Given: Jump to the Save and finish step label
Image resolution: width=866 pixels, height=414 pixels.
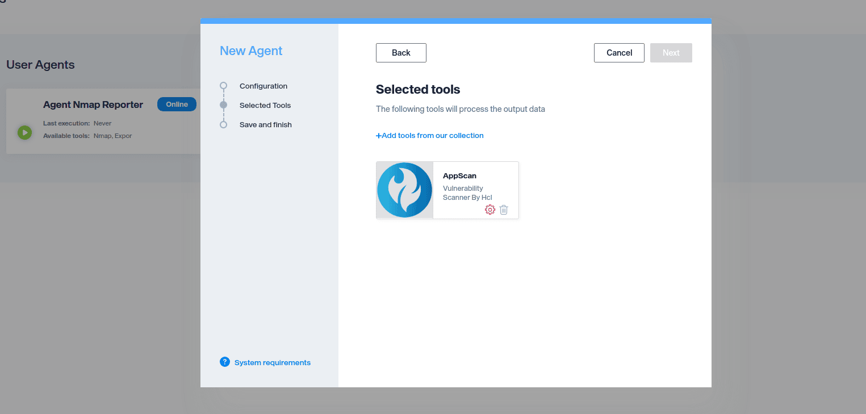Looking at the screenshot, I should pos(266,125).
